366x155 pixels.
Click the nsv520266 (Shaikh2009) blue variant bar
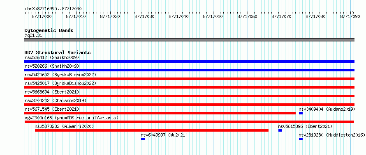pyautogui.click(x=189, y=70)
